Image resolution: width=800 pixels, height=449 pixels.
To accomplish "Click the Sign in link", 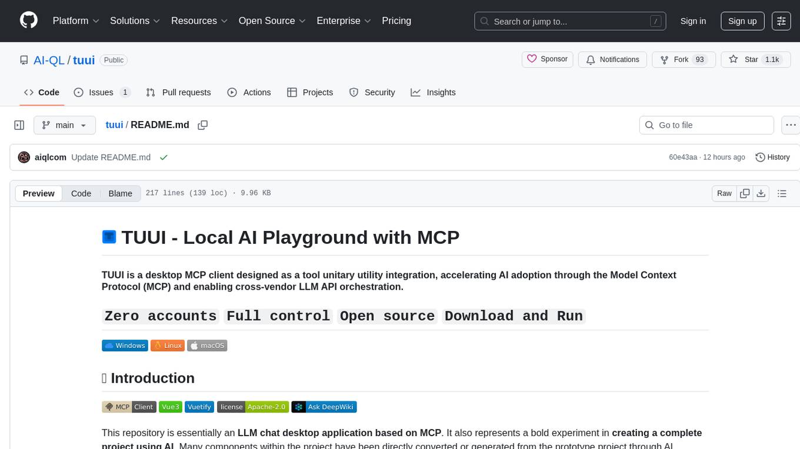I will click(x=693, y=21).
